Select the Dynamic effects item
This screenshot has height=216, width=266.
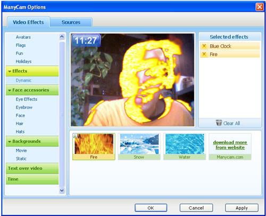tap(23, 81)
